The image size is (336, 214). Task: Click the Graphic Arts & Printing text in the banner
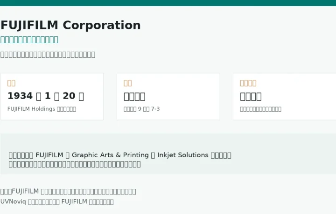coord(110,155)
